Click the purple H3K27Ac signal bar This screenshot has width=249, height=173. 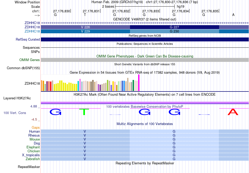point(145,103)
